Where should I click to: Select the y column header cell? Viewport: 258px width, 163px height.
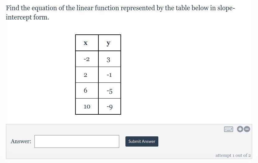110,43
